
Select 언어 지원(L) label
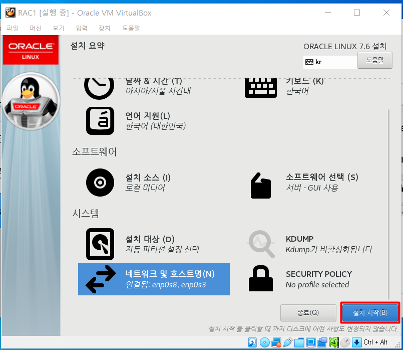(x=148, y=116)
